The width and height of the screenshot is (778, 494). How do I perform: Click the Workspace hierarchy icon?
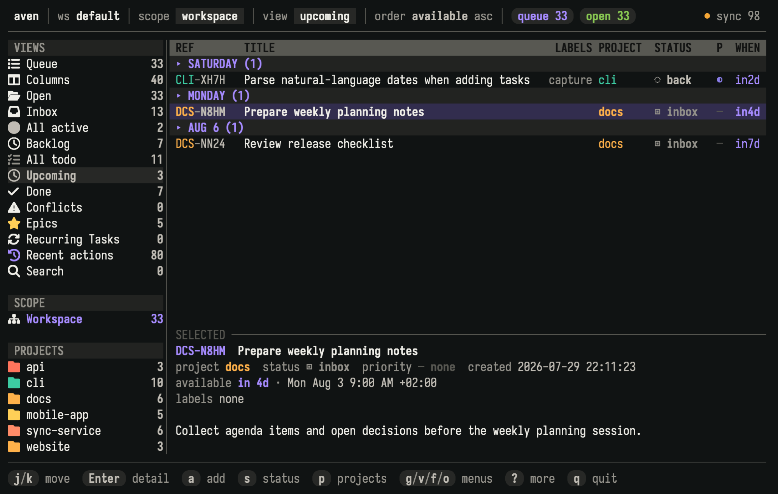coord(14,319)
